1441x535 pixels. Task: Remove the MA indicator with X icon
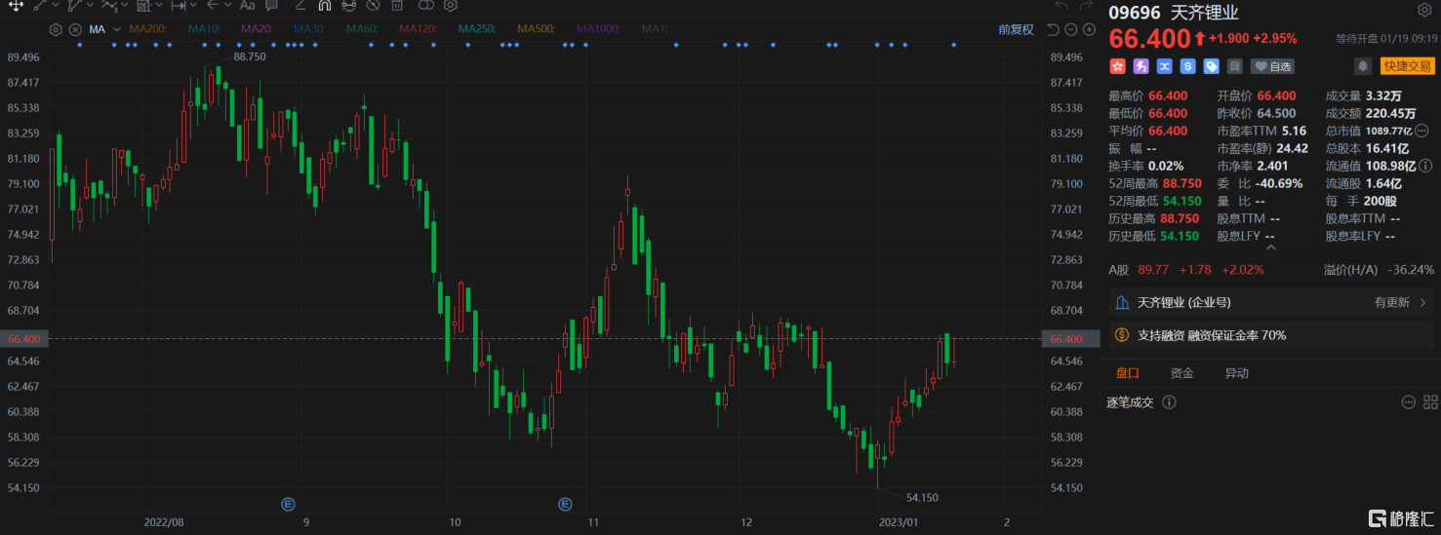click(x=75, y=29)
